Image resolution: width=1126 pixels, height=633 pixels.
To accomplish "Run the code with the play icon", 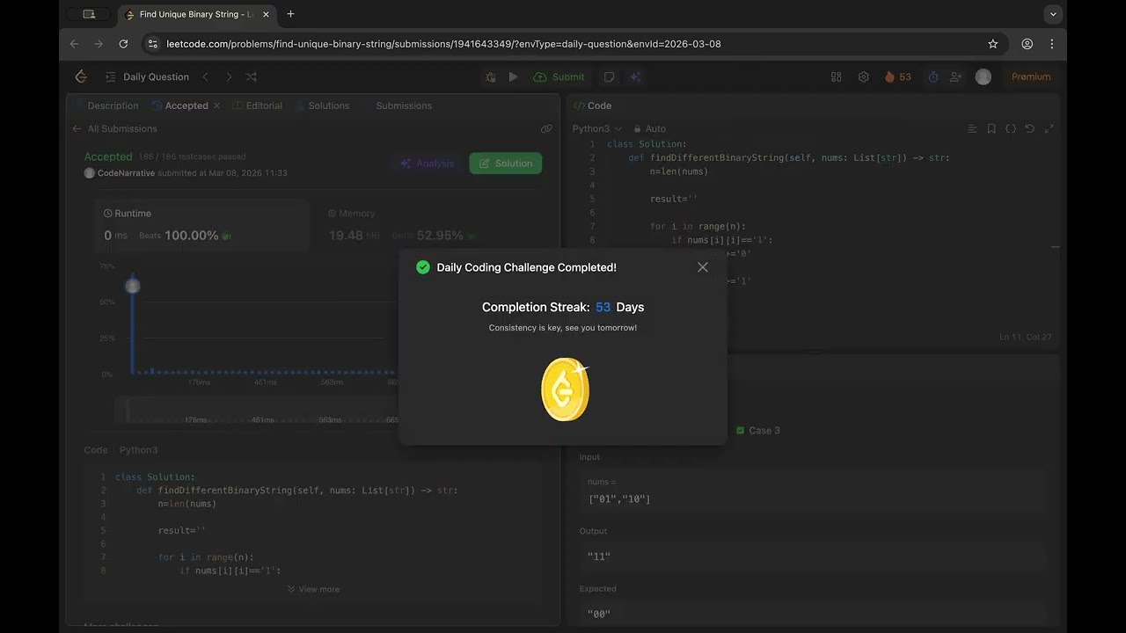I will pyautogui.click(x=514, y=76).
